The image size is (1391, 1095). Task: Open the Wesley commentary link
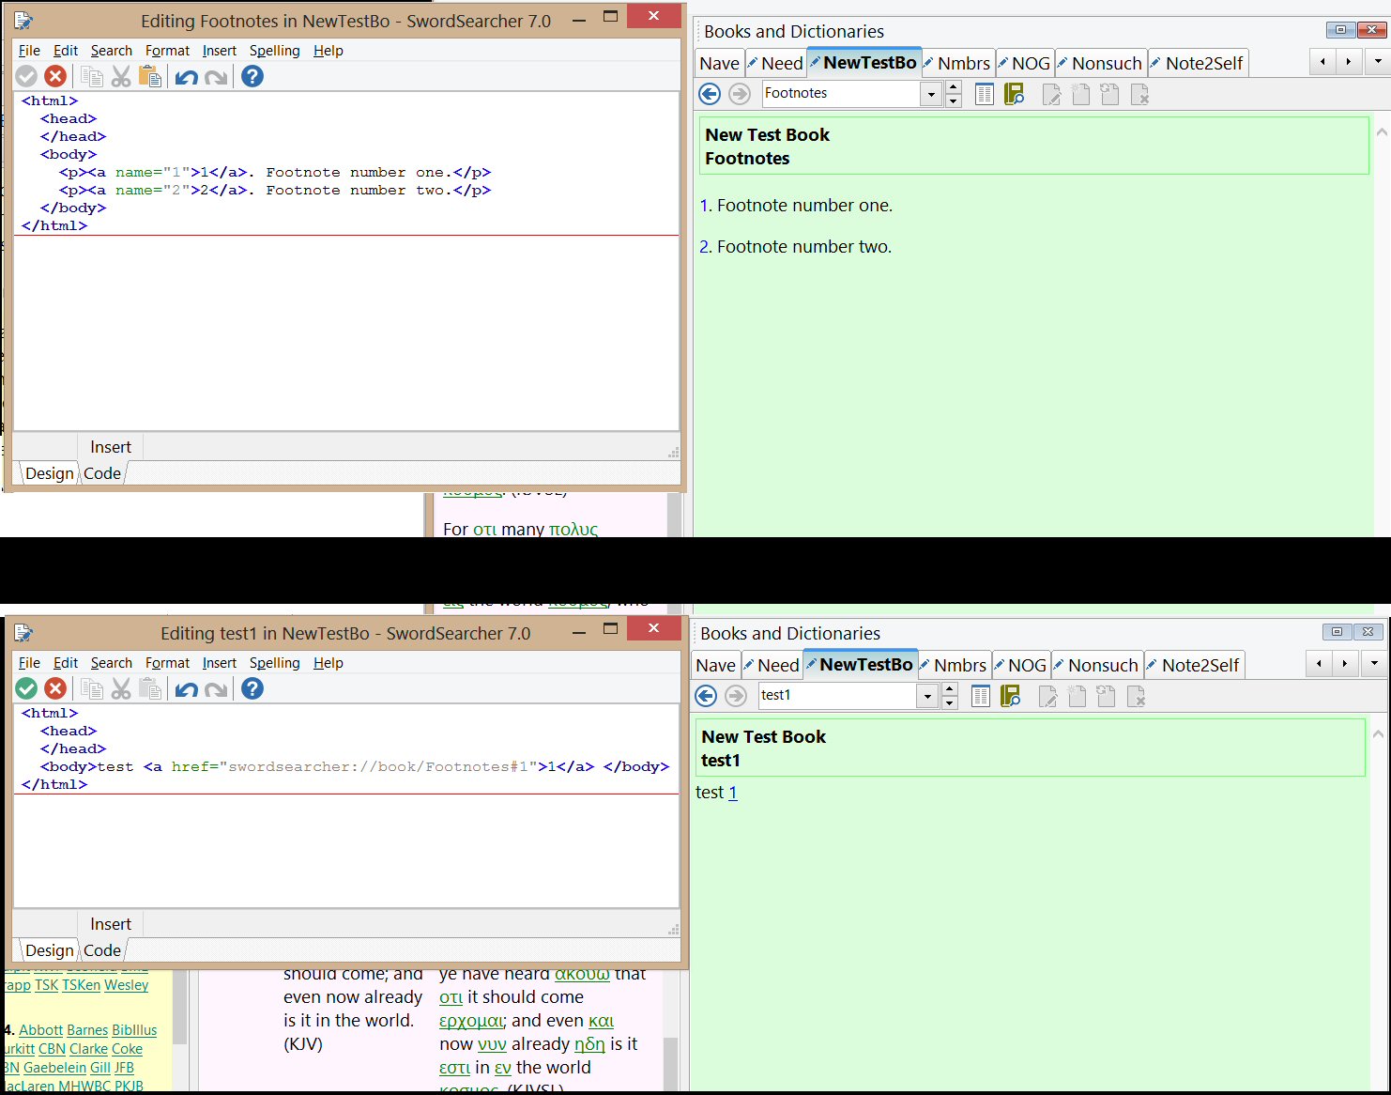(x=126, y=985)
